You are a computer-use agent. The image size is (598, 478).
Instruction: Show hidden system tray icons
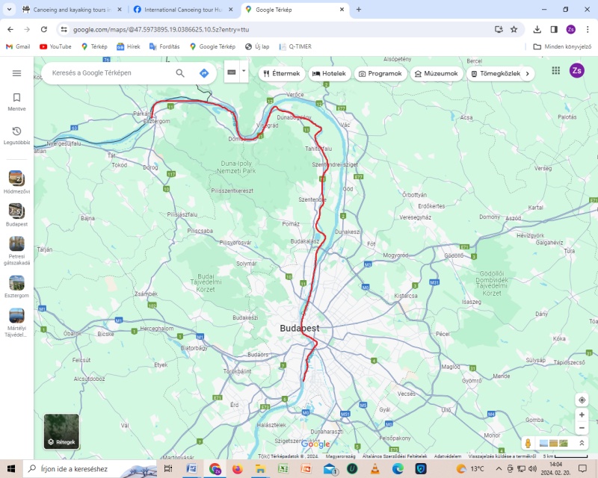click(x=499, y=468)
